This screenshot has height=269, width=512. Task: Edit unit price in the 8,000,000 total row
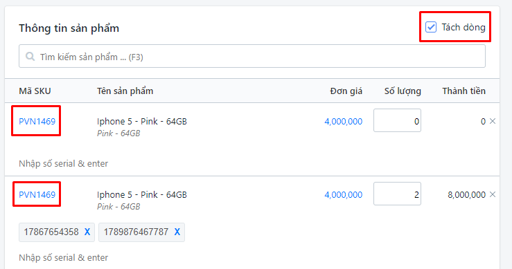(343, 194)
